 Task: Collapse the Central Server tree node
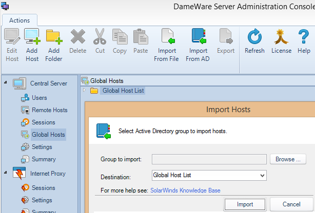click(x=5, y=83)
